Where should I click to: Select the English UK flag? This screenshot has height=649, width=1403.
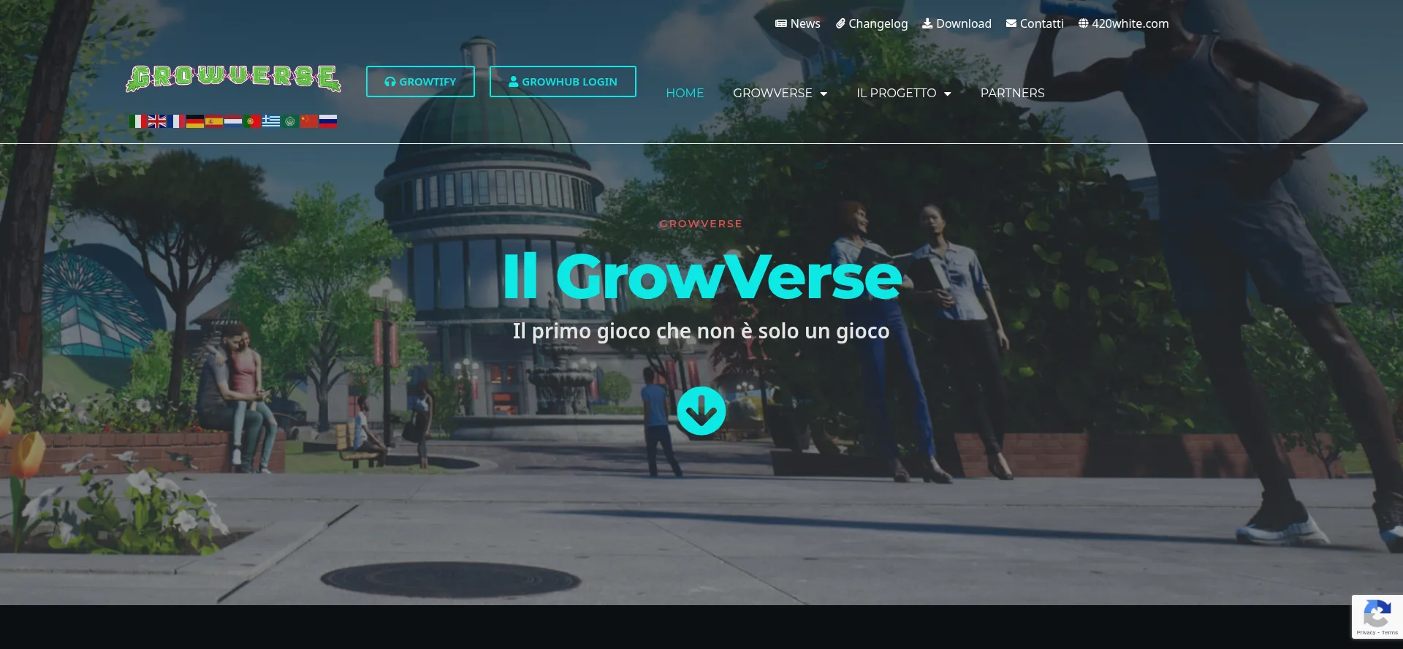157,121
